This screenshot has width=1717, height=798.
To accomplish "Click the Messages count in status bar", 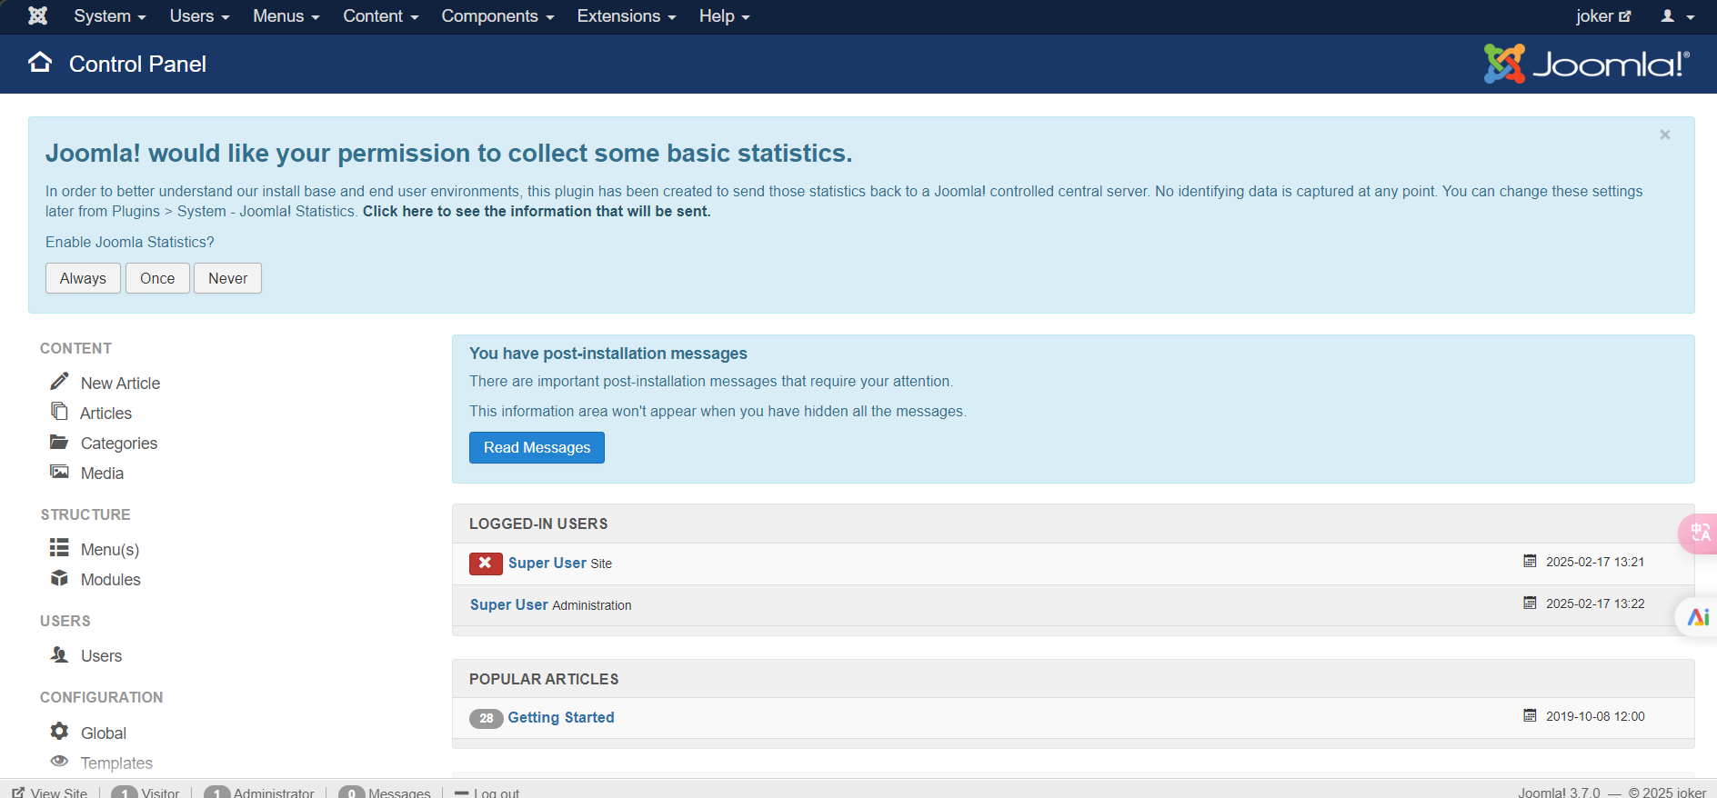I will click(351, 793).
